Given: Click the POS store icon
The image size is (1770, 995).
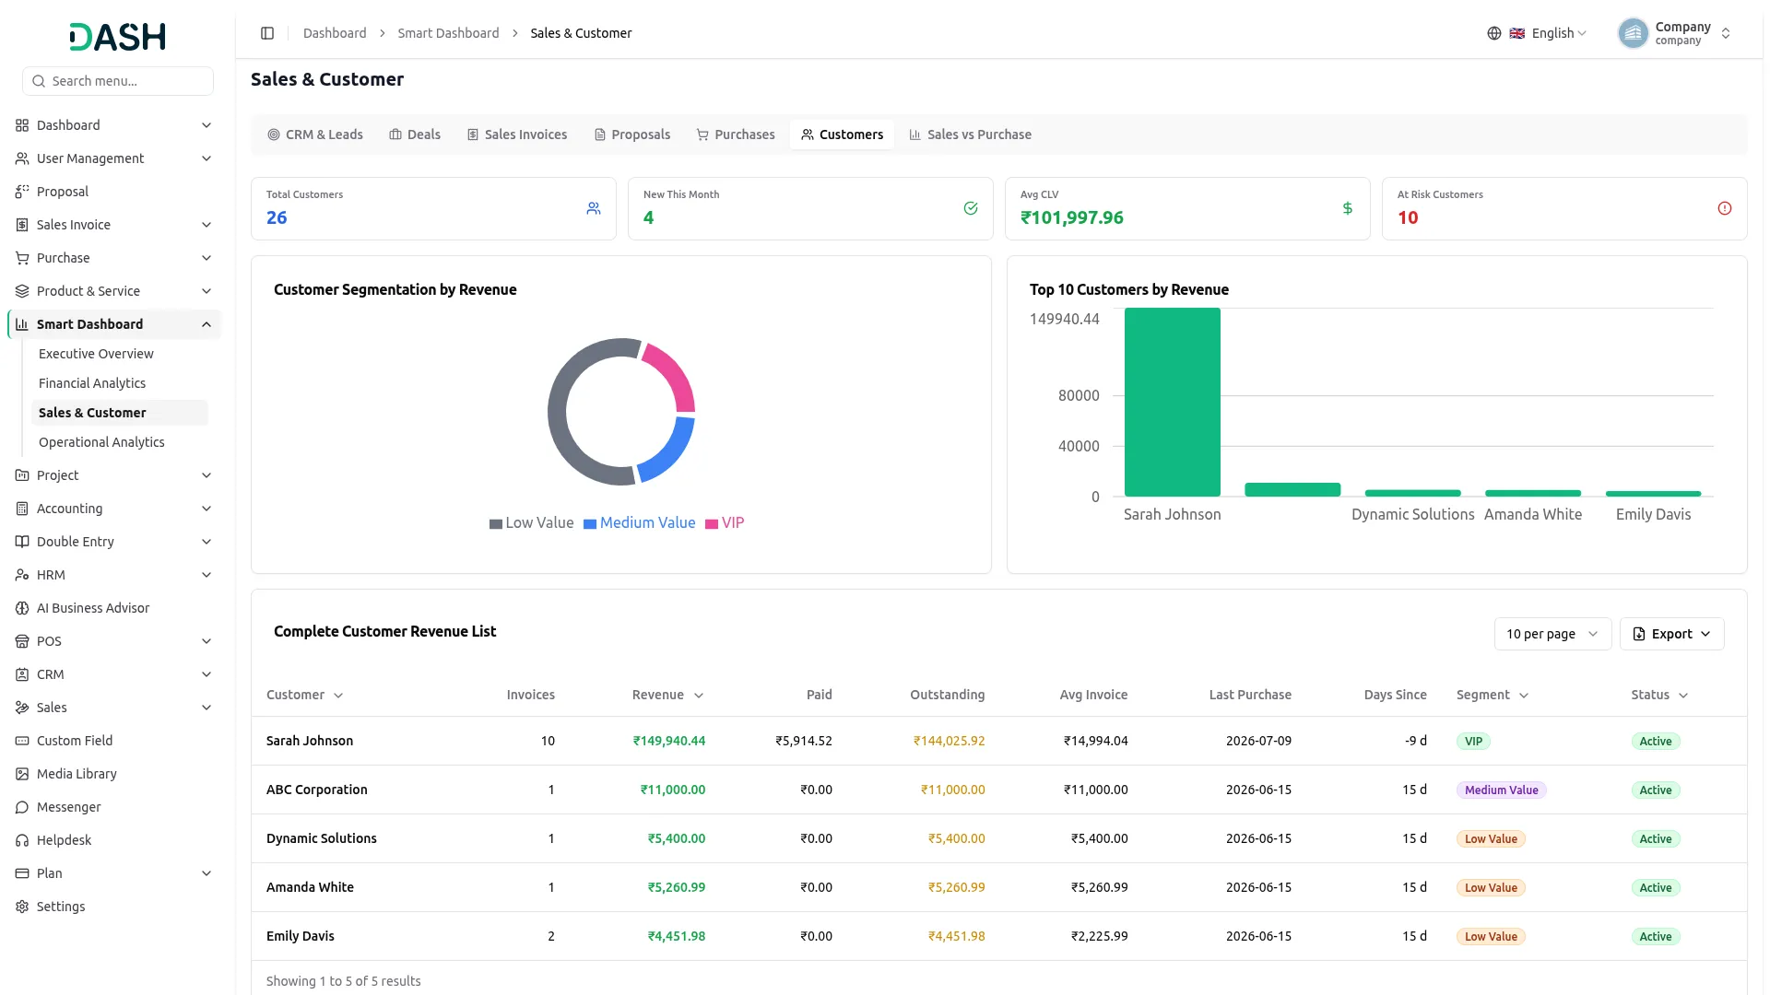Looking at the screenshot, I should point(22,641).
